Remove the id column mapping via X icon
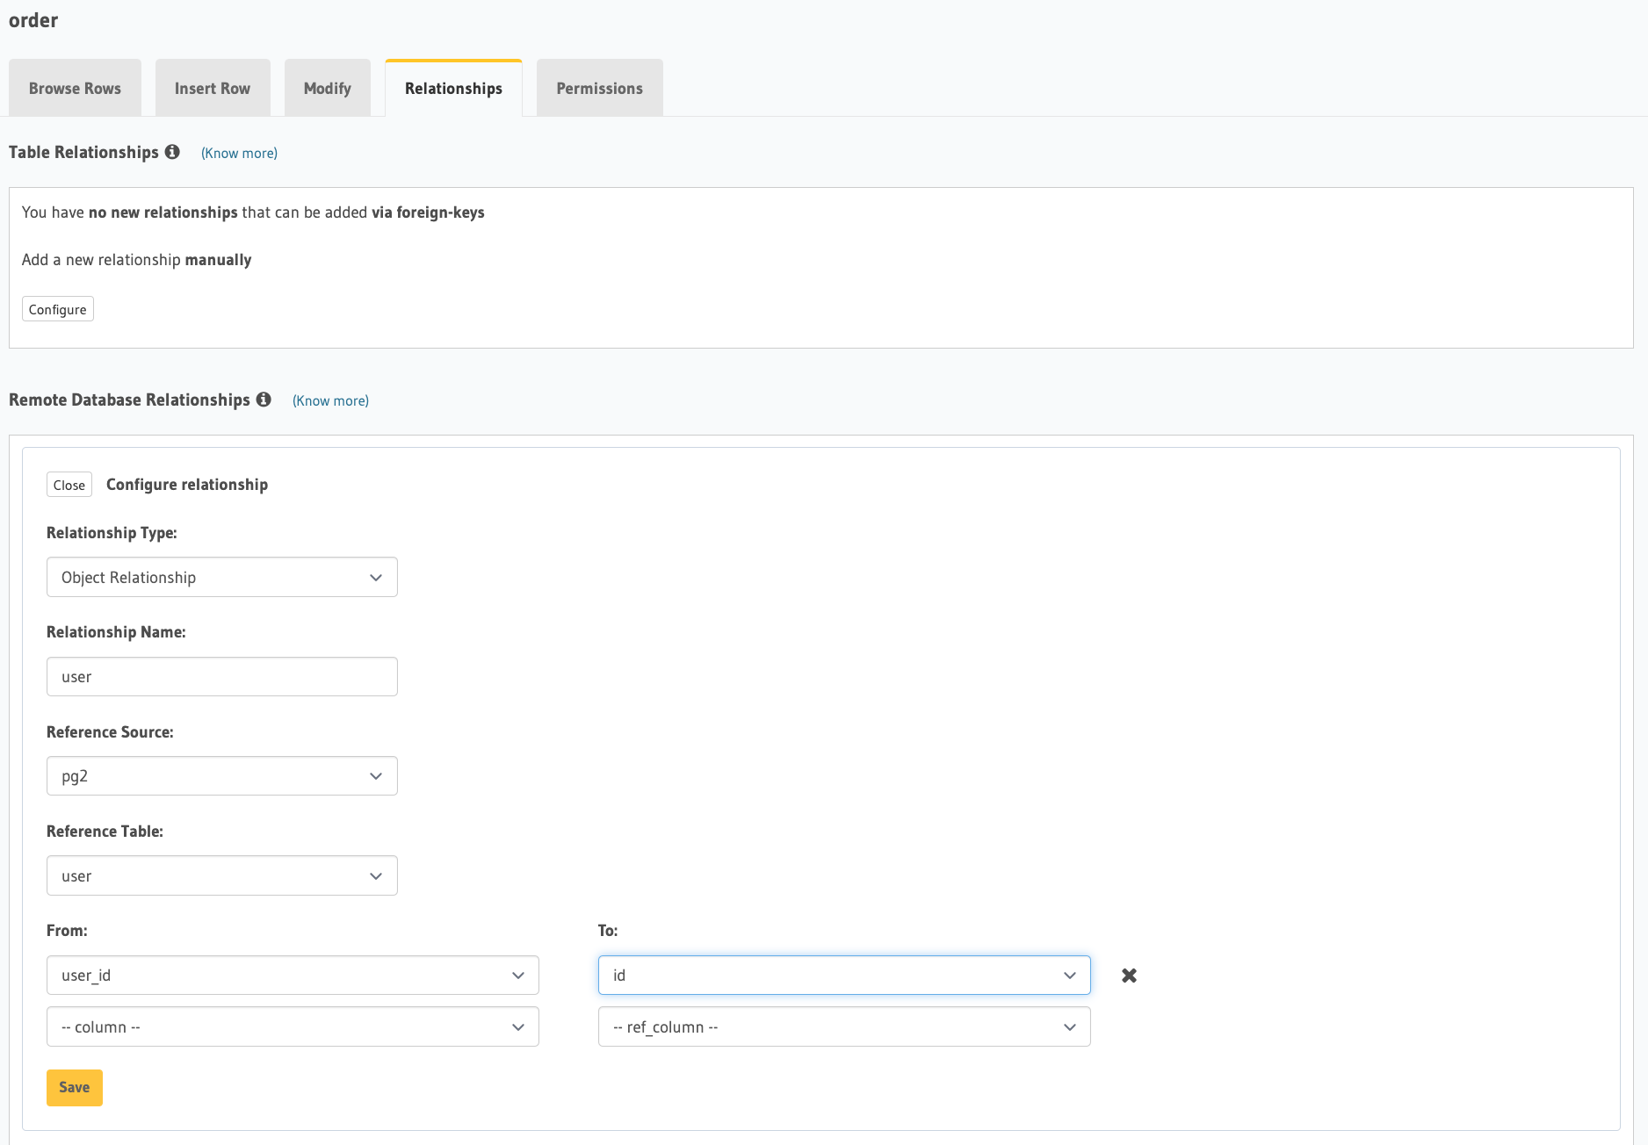 point(1129,976)
